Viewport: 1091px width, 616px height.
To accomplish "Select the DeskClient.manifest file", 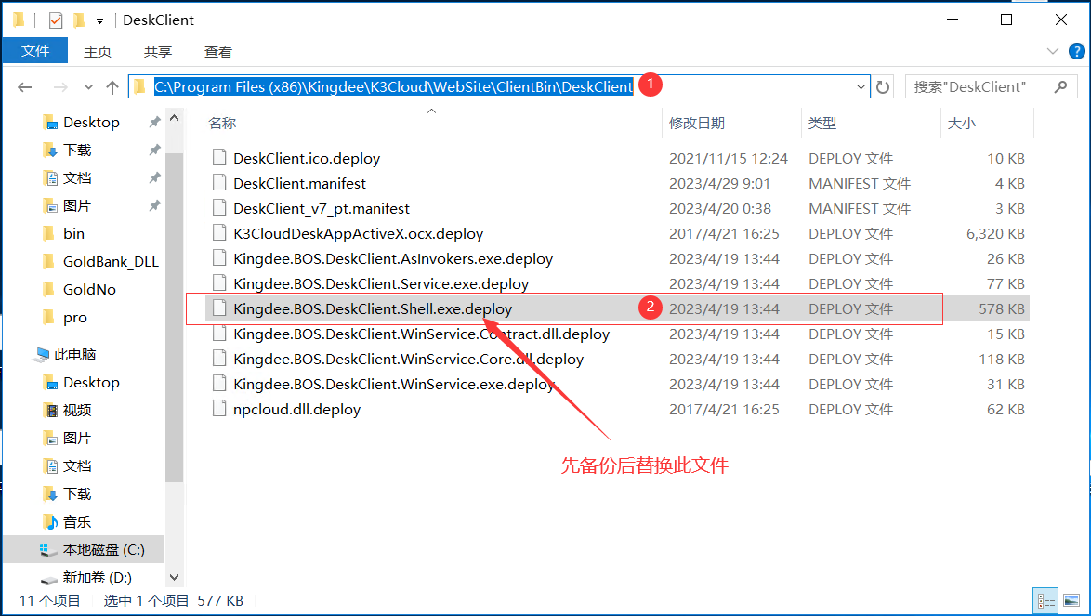I will click(x=300, y=184).
